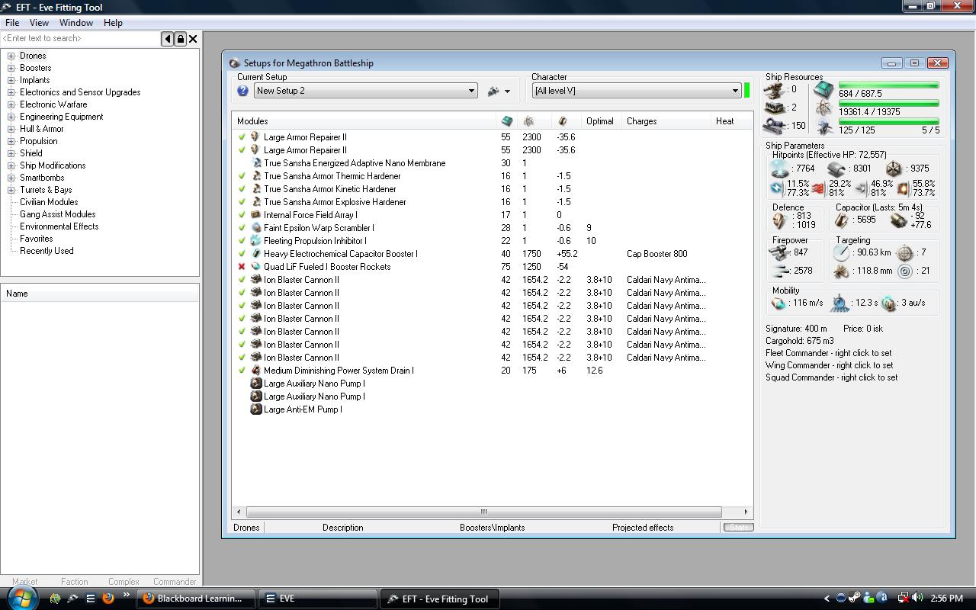This screenshot has height=610, width=976.
Task: Expand the Ship Modifications category
Action: [11, 165]
